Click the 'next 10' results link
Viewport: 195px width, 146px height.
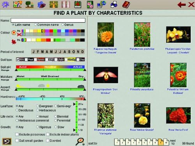click(173, 142)
